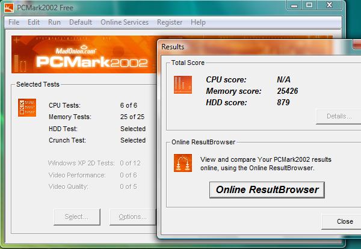
Task: Click the 'N/A' CPU score value
Action: click(283, 79)
